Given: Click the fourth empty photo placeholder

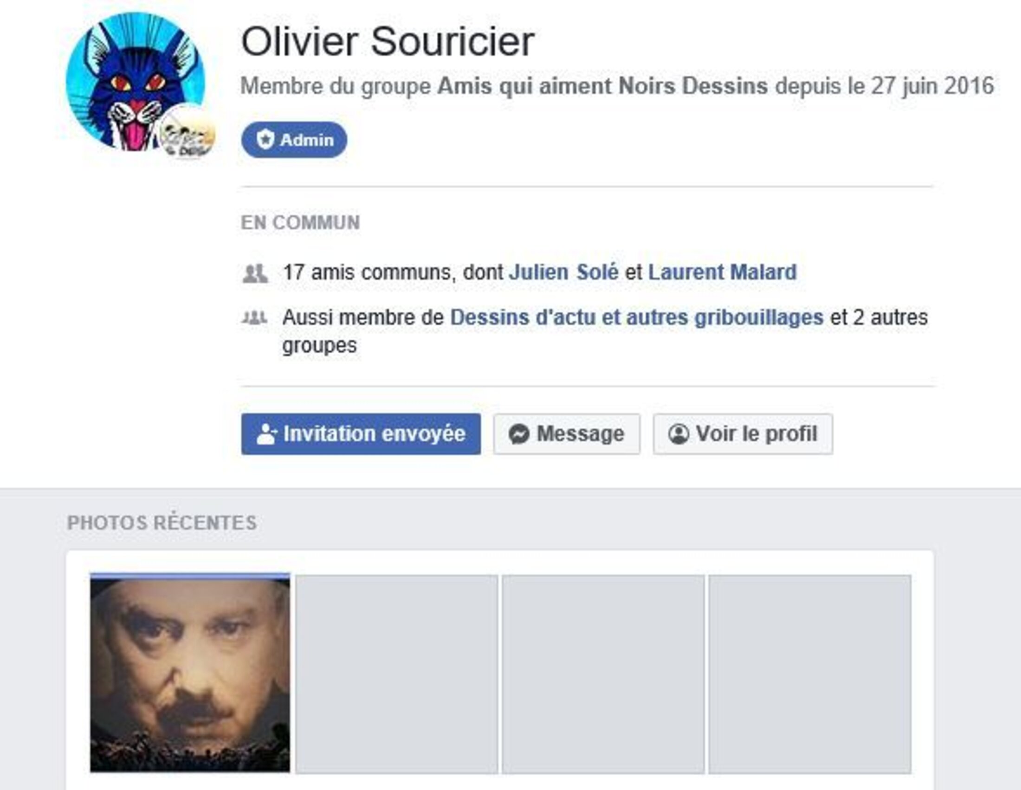Looking at the screenshot, I should [810, 674].
